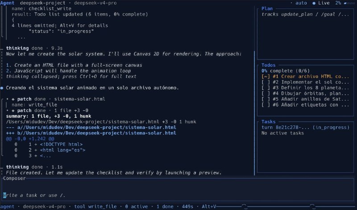Expand the 4 lines omitted details

coord(60,25)
